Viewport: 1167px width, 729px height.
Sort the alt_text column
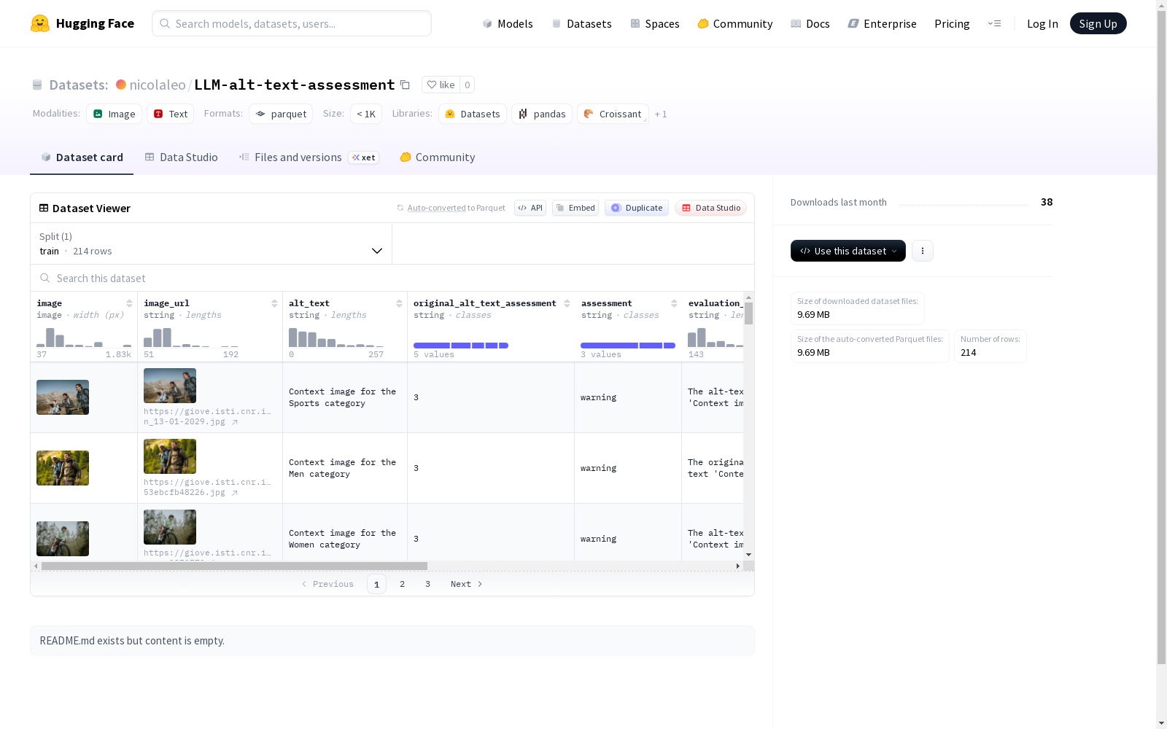pos(399,303)
